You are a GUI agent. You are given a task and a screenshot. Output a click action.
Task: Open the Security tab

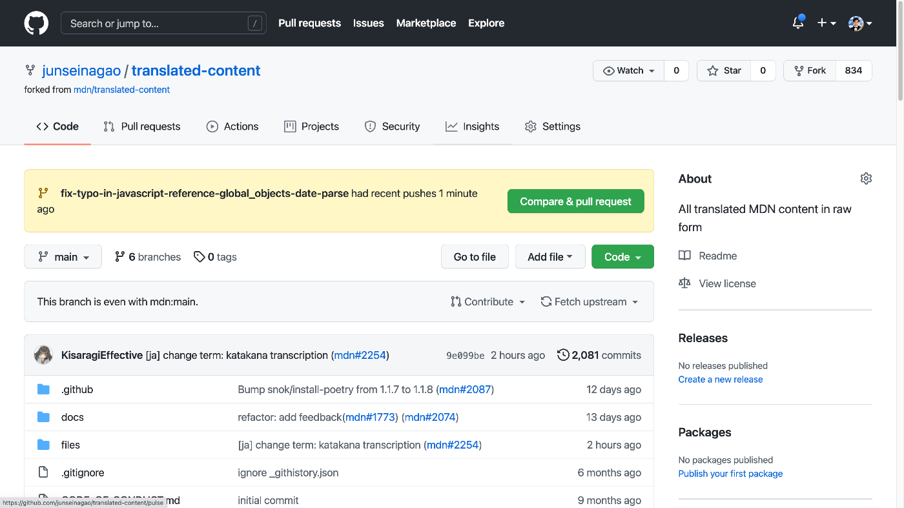(393, 127)
